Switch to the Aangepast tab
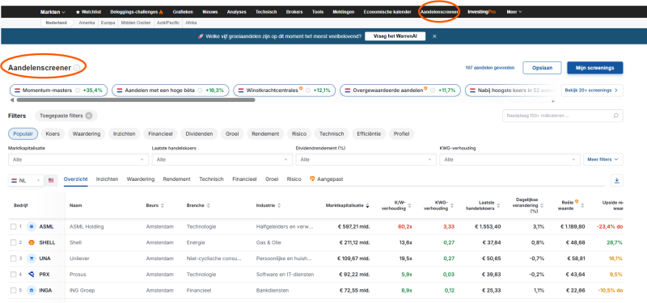This screenshot has height=303, width=647. point(327,179)
